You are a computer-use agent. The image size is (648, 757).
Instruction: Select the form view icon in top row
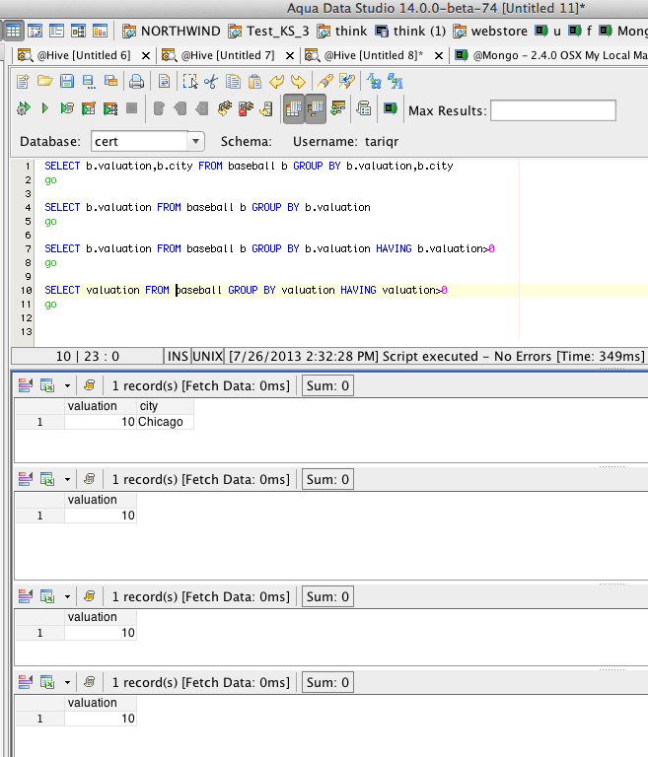(x=56, y=32)
